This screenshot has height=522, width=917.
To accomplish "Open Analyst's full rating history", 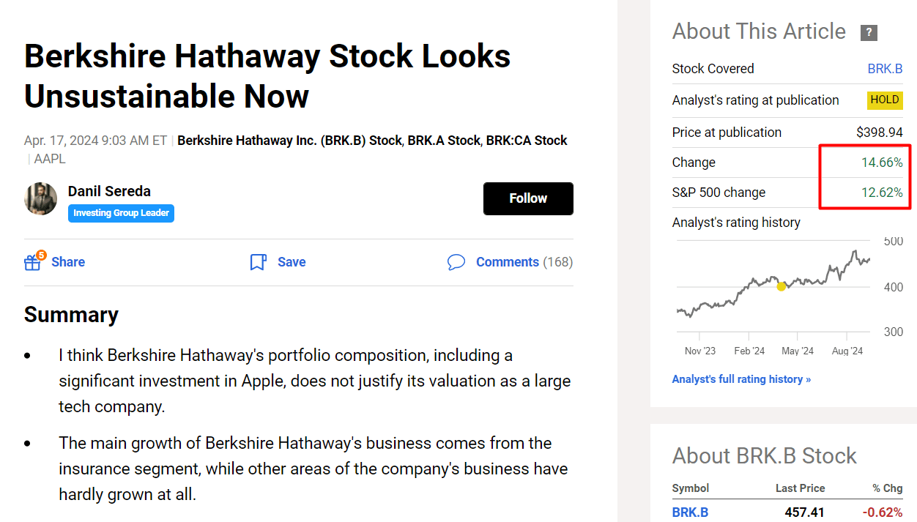I will tap(741, 379).
